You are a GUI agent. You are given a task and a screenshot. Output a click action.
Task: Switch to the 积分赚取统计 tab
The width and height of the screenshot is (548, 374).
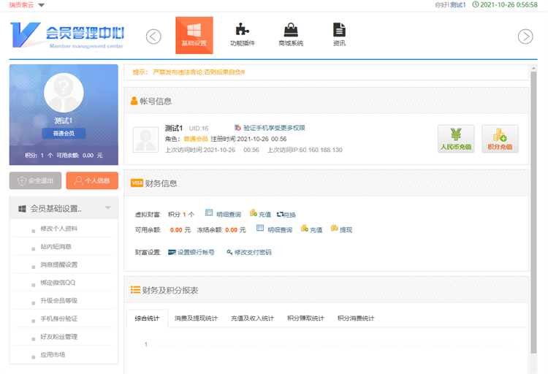[306, 318]
